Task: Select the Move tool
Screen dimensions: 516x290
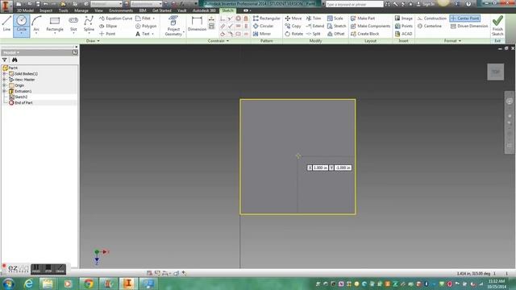Action: tap(293, 19)
